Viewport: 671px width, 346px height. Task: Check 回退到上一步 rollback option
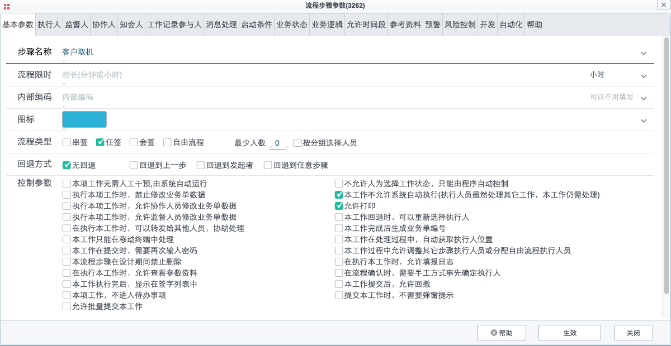coord(134,165)
